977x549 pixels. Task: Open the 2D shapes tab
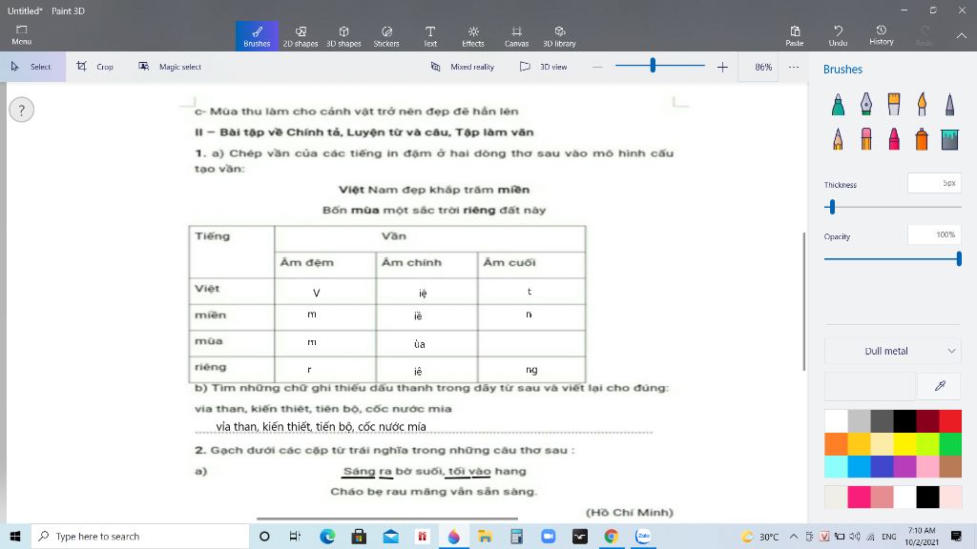[301, 36]
